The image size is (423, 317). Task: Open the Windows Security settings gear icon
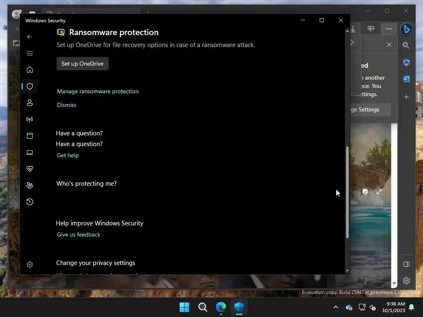[x=30, y=265]
